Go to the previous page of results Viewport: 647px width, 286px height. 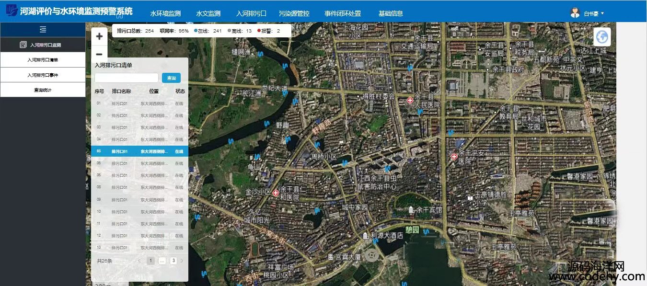pyautogui.click(x=139, y=261)
